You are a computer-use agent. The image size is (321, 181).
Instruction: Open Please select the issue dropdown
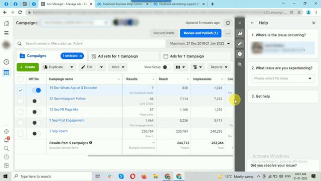(x=283, y=78)
